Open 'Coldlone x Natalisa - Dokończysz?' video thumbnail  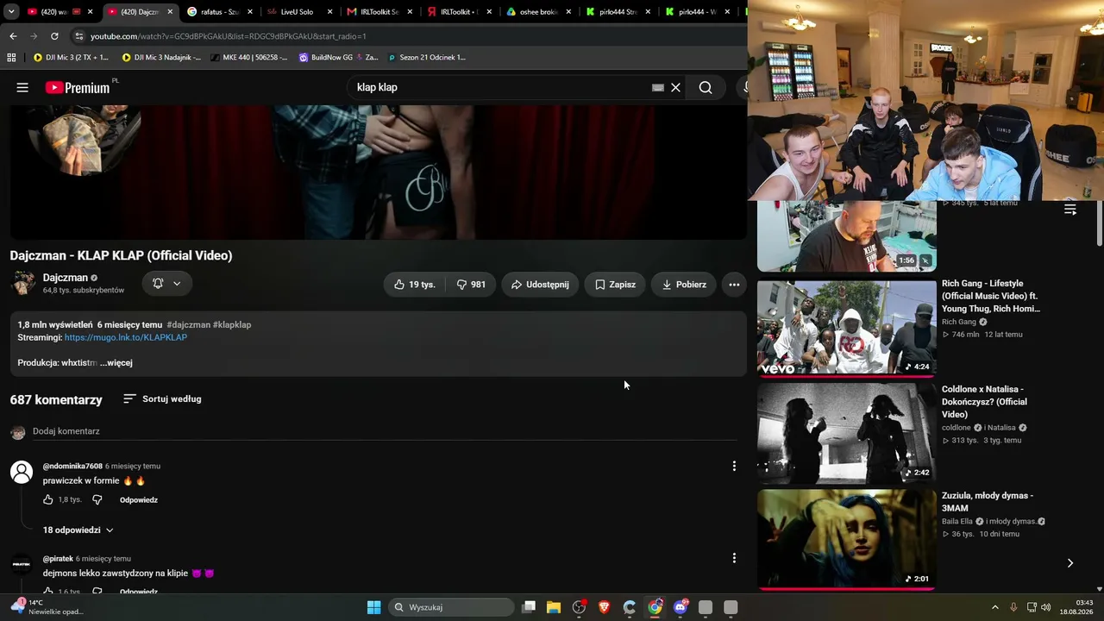tap(846, 433)
